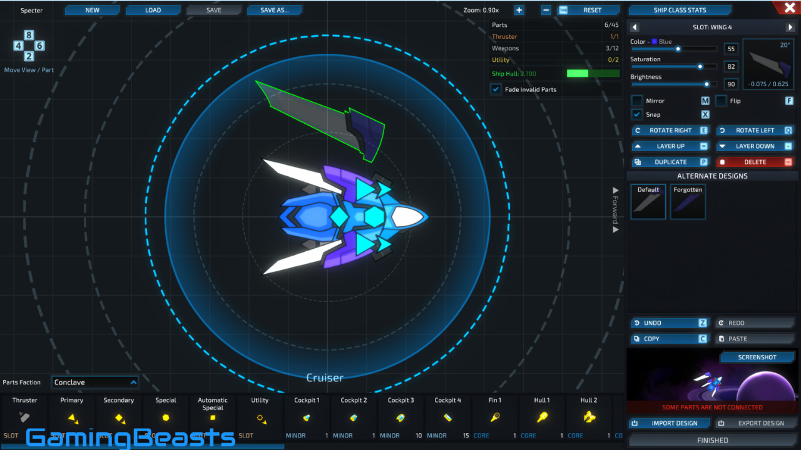Adjust the Color hue slider

point(675,49)
